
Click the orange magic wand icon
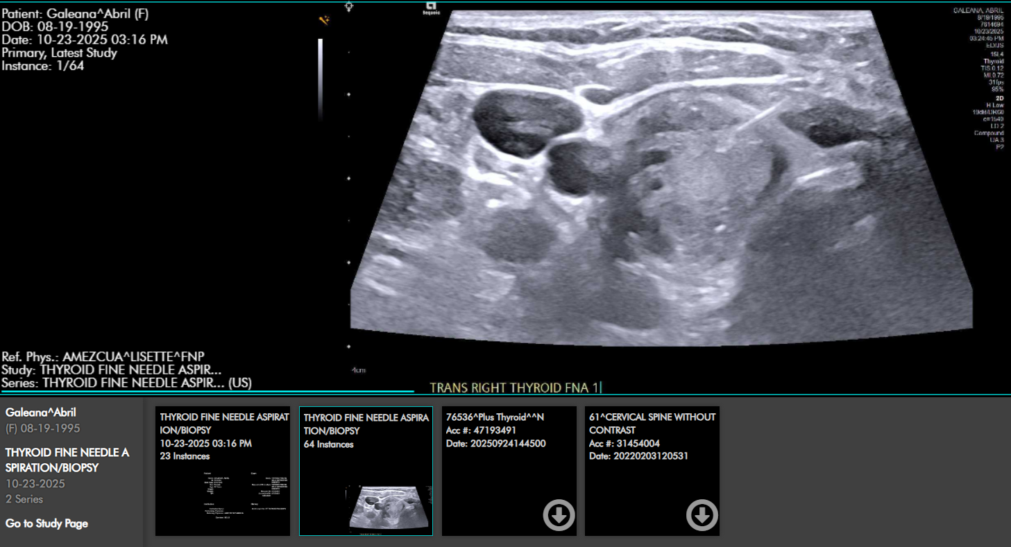323,21
